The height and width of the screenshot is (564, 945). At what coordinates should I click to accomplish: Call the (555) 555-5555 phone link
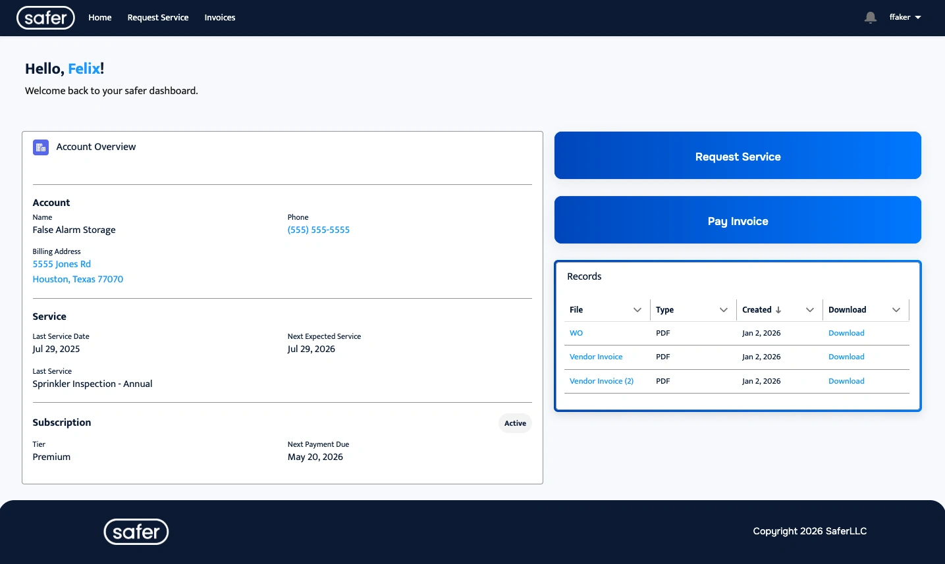tap(319, 230)
